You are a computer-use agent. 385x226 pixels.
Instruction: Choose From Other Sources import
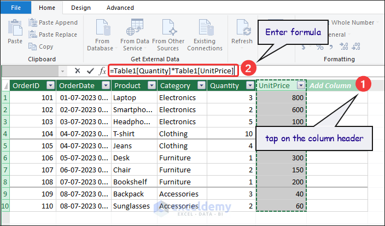[168, 35]
